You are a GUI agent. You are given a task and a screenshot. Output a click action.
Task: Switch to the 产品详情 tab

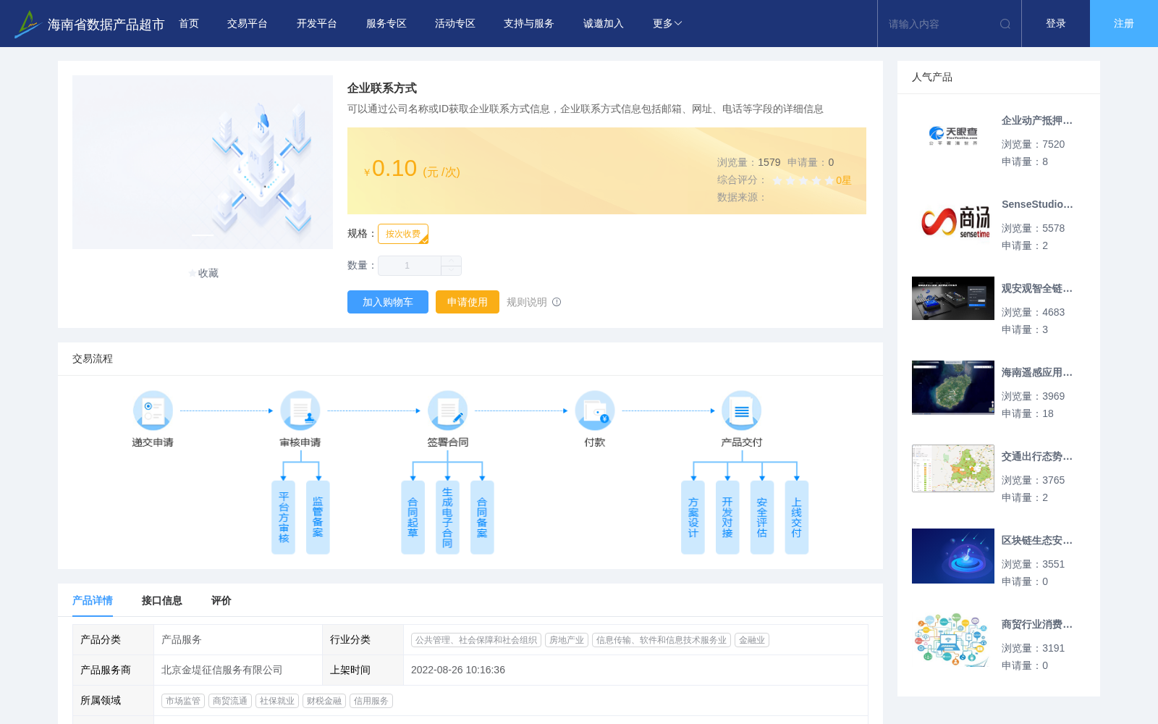(93, 600)
